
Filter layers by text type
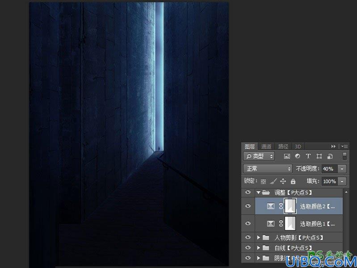click(x=308, y=156)
